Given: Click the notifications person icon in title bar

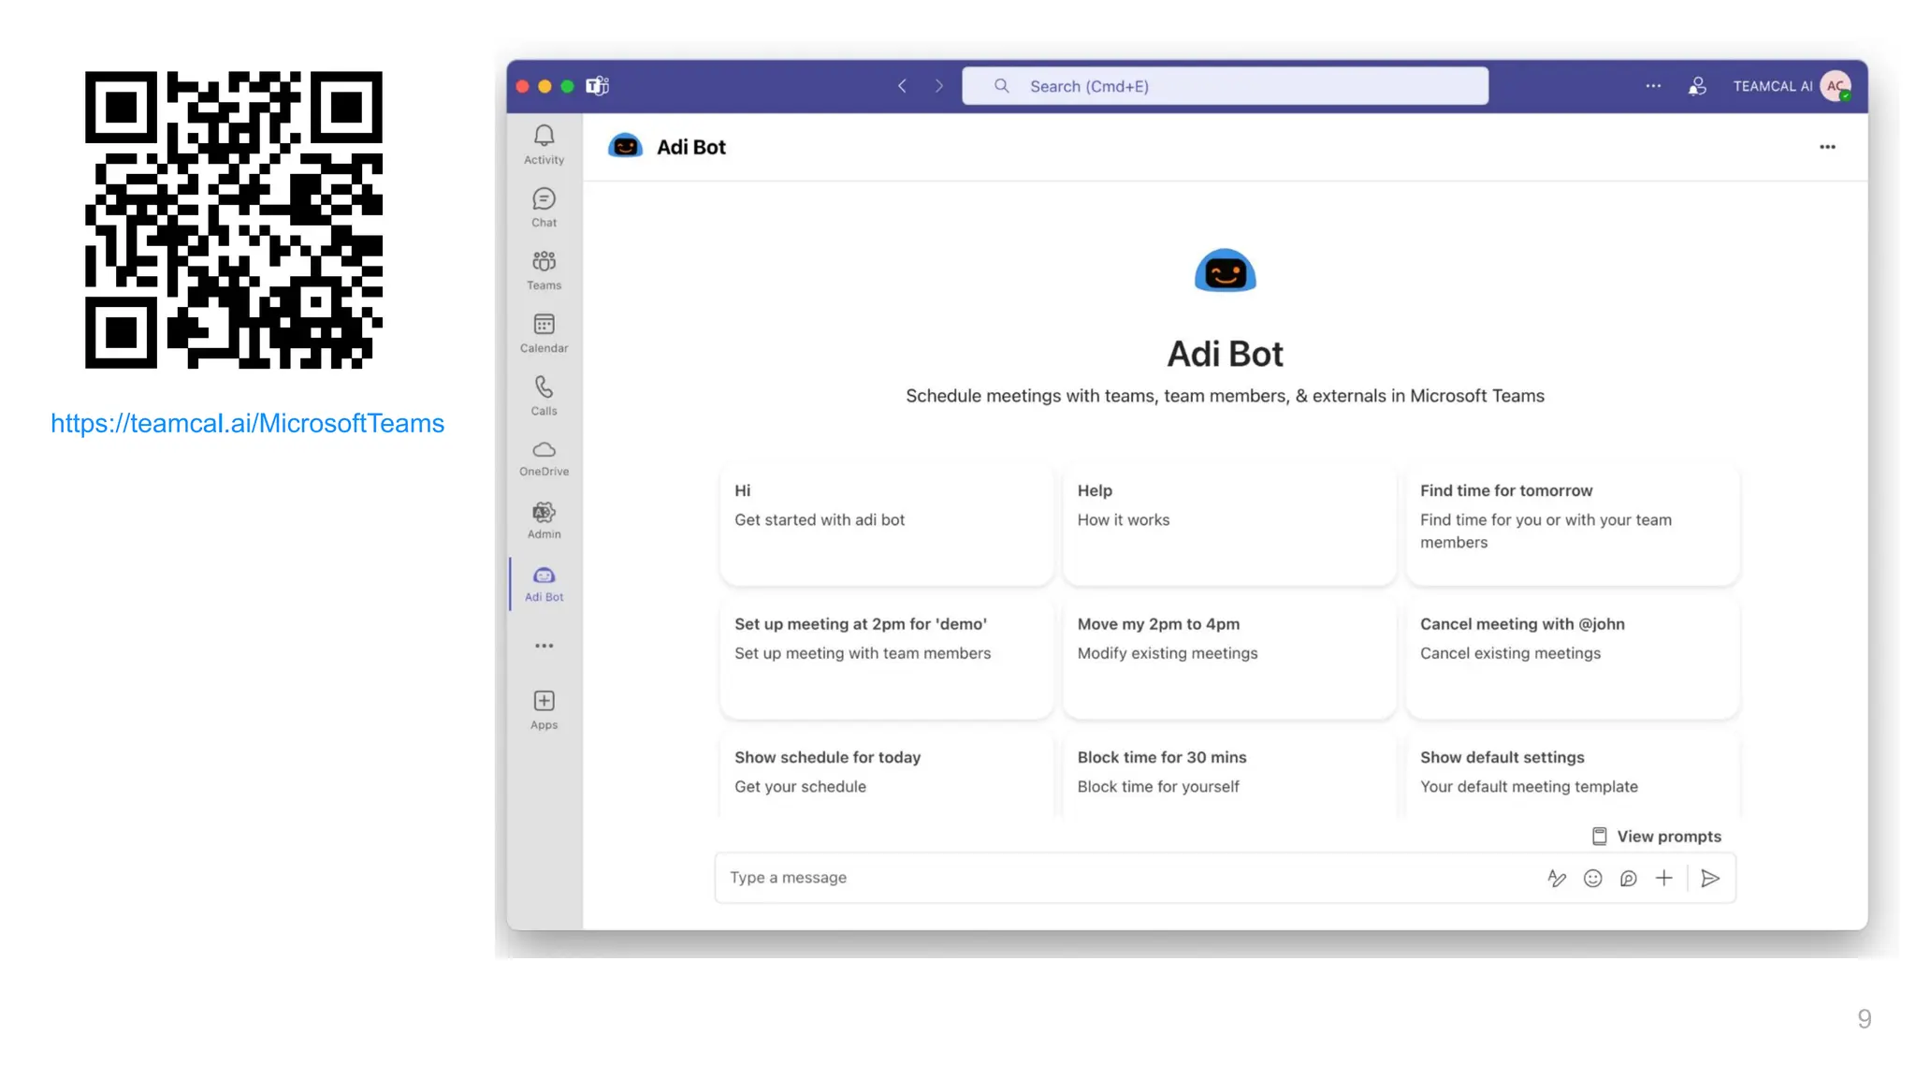Looking at the screenshot, I should coord(1697,86).
